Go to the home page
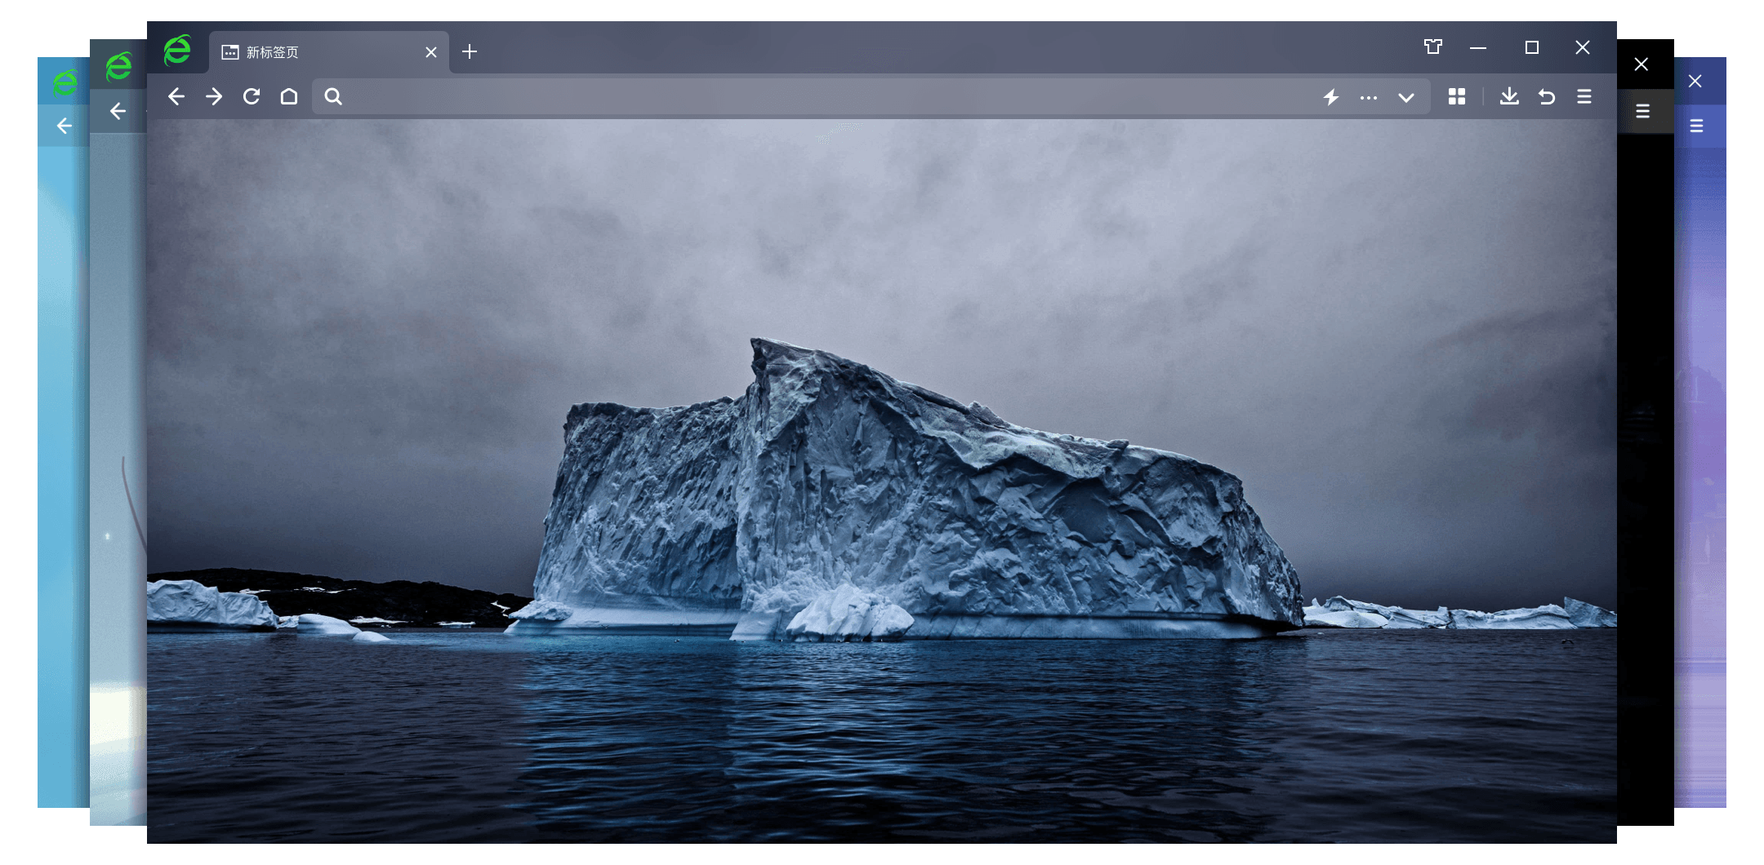 click(289, 97)
